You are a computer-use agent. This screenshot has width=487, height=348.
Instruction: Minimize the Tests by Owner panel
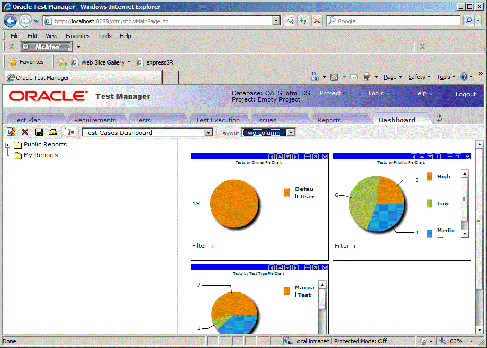[308, 157]
